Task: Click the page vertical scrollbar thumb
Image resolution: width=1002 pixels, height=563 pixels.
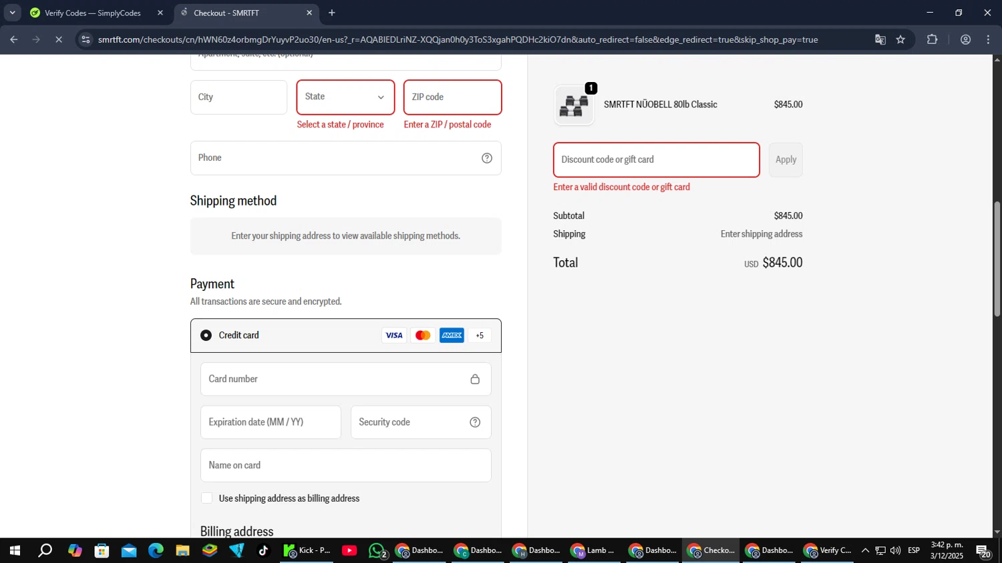Action: (997, 259)
